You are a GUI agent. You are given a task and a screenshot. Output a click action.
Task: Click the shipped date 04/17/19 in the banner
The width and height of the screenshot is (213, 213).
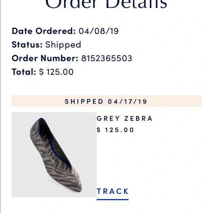127,101
